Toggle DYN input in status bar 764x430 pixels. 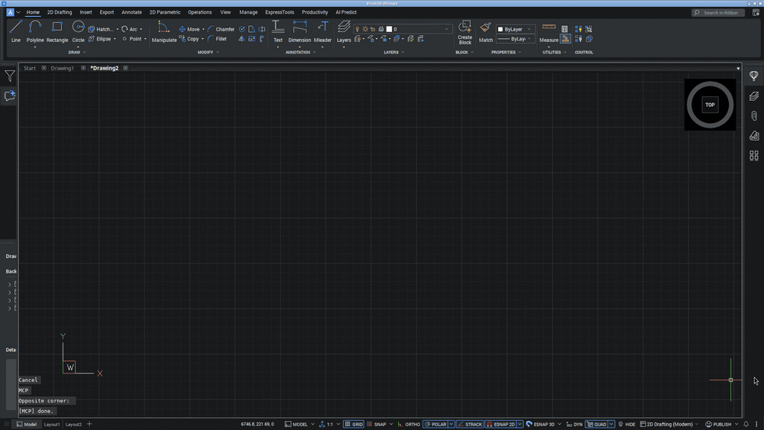point(574,424)
